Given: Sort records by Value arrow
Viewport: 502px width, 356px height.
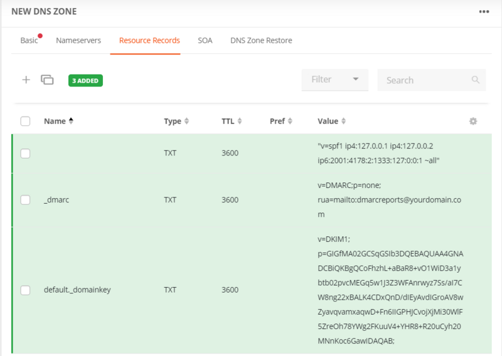Looking at the screenshot, I should 343,121.
